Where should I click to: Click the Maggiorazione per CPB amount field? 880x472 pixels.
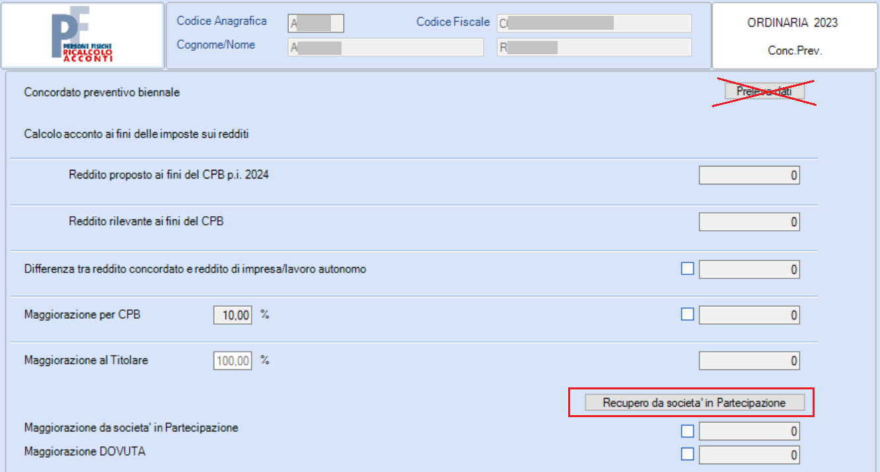tap(749, 315)
